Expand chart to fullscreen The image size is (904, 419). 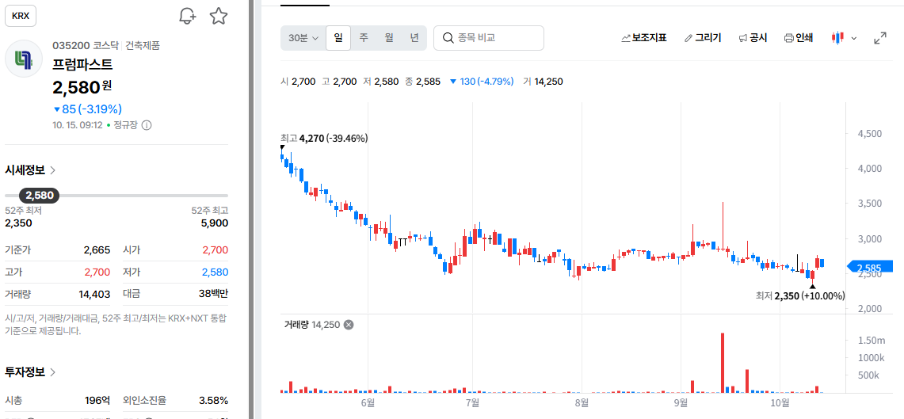click(x=880, y=38)
